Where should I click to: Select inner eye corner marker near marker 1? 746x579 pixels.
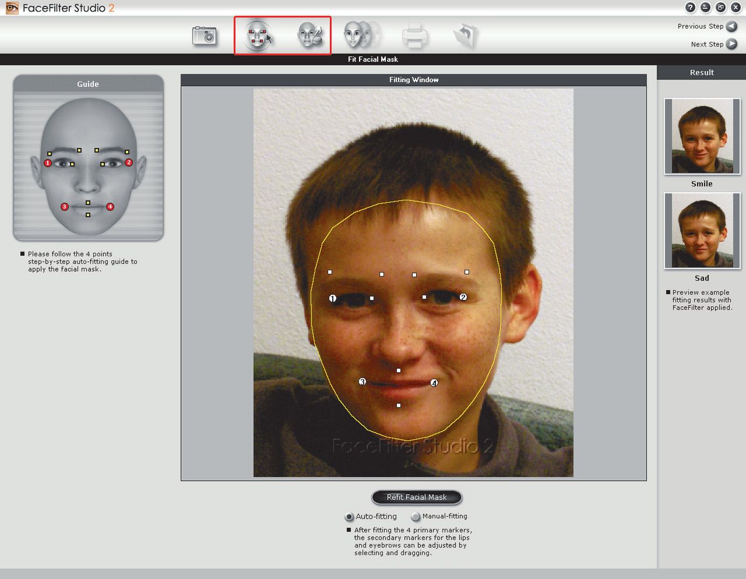372,298
